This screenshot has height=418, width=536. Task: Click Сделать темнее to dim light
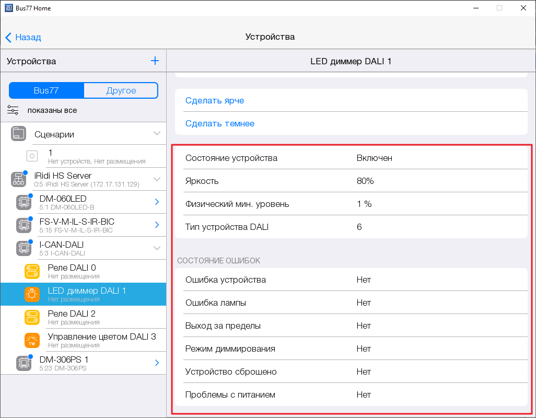pos(220,124)
